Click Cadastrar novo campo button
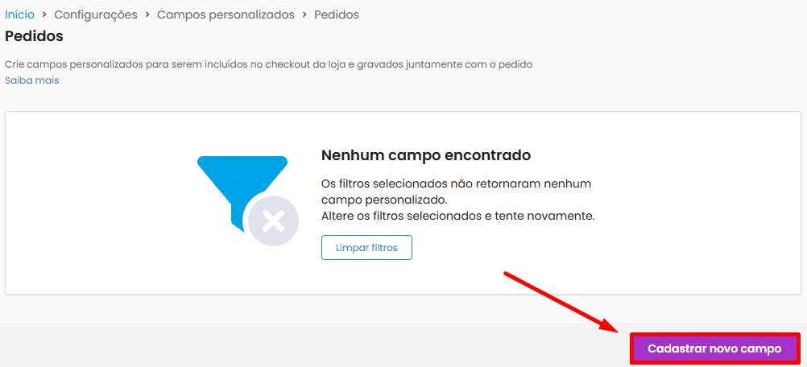807x367 pixels. tap(715, 348)
